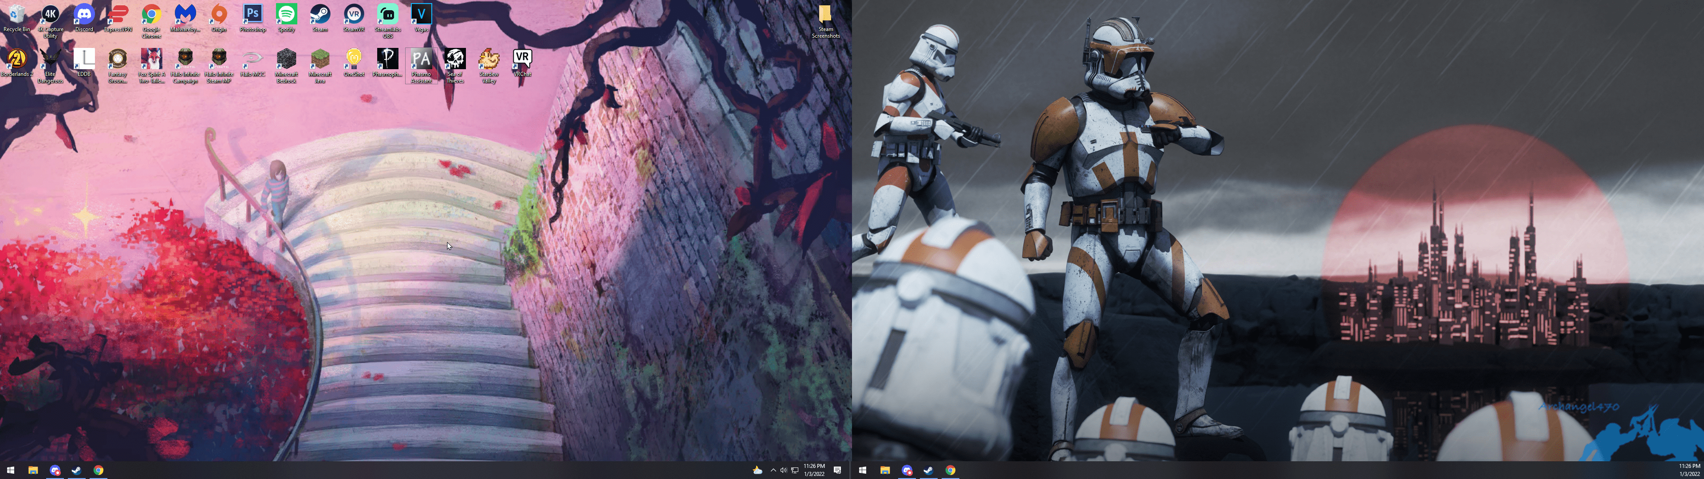1704x479 pixels.
Task: Switch to Chrome on the left taskbar
Action: click(98, 471)
